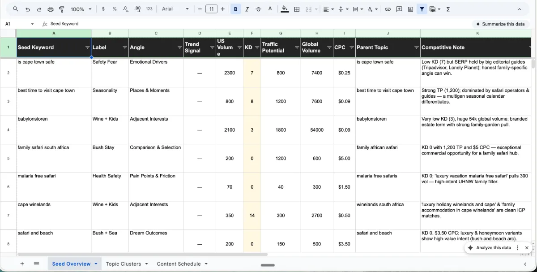This screenshot has height=272, width=537.
Task: Format selection as percent
Action: 115,9
